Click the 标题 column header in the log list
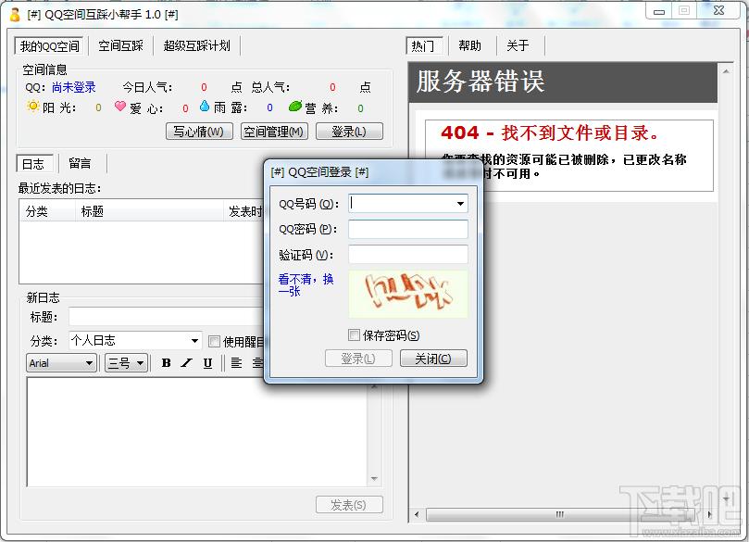This screenshot has width=749, height=542. tap(149, 211)
